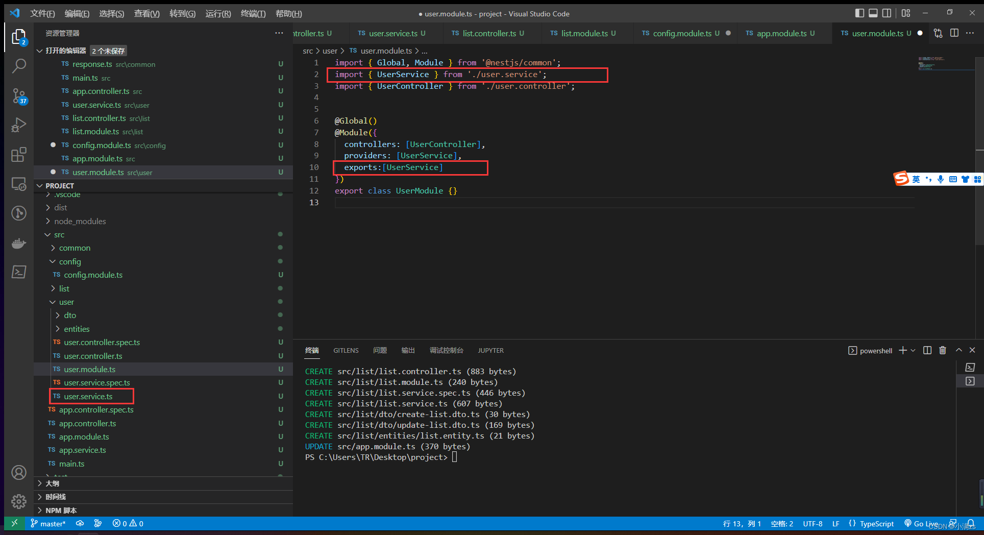The width and height of the screenshot is (984, 535).
Task: Open the remote window indicator in status bar
Action: point(14,523)
